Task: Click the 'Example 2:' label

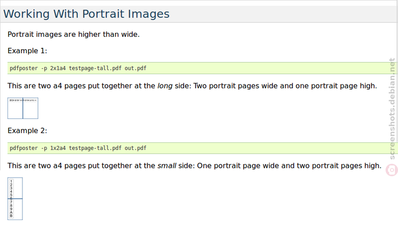Action: 27,130
